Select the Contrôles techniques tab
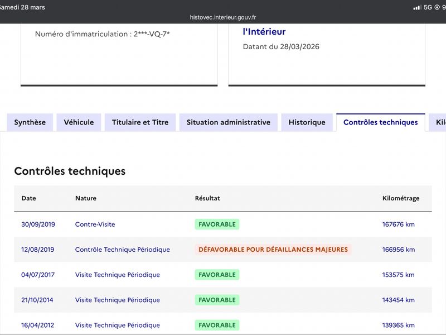Screen dimensions: 446x335 click(x=380, y=122)
